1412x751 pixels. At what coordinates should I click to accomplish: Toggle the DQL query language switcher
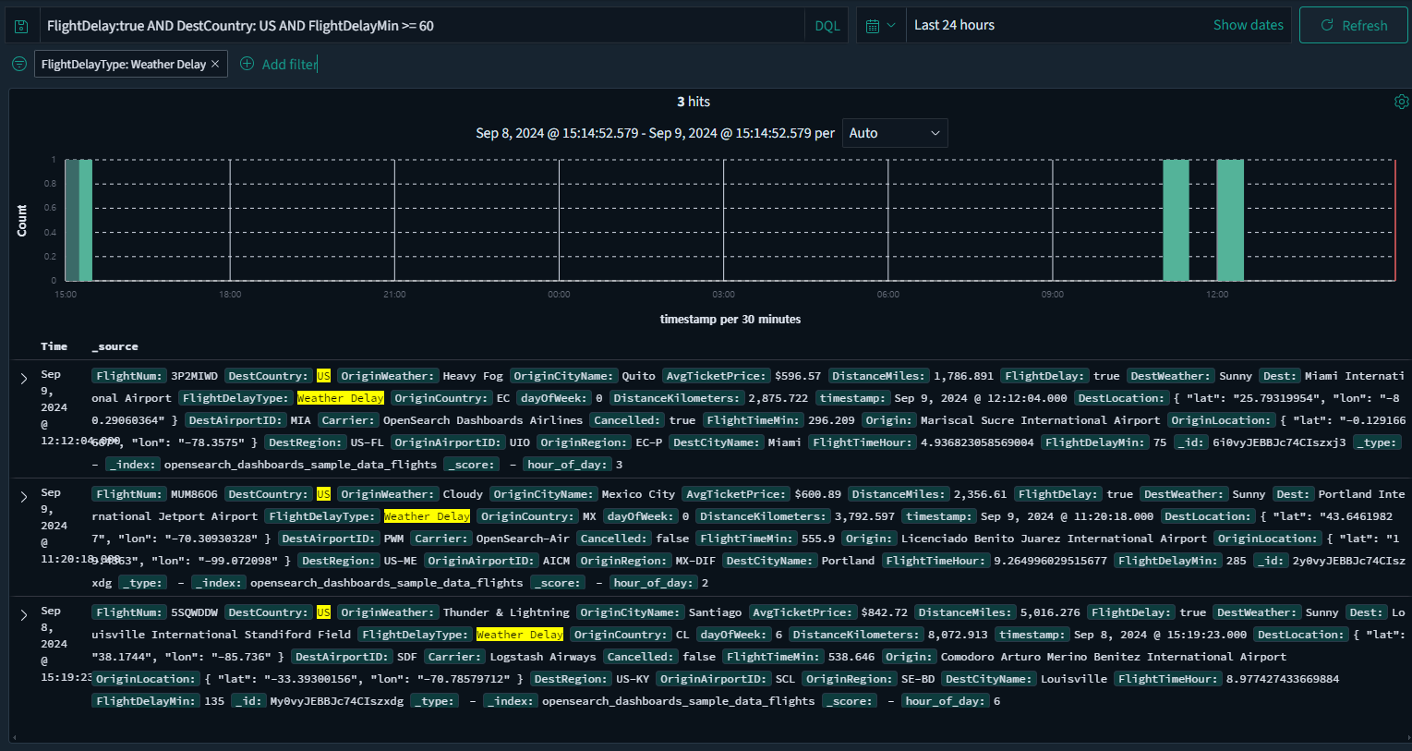click(x=827, y=26)
